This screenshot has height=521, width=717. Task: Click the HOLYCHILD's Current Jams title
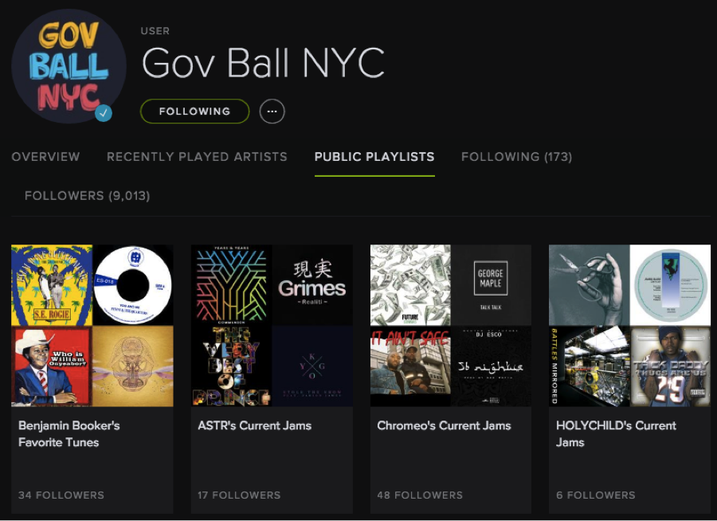click(616, 434)
